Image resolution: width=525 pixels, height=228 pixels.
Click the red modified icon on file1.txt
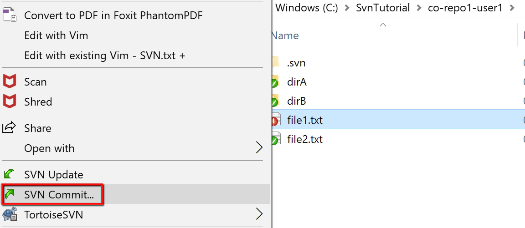[x=275, y=120]
